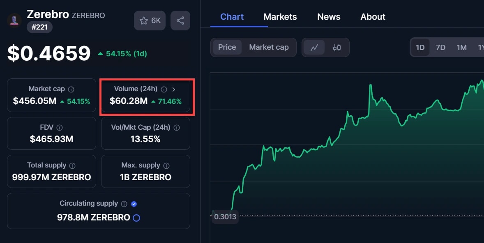The image size is (484, 243).
Task: Click Circulating supply verified badge
Action: point(134,204)
